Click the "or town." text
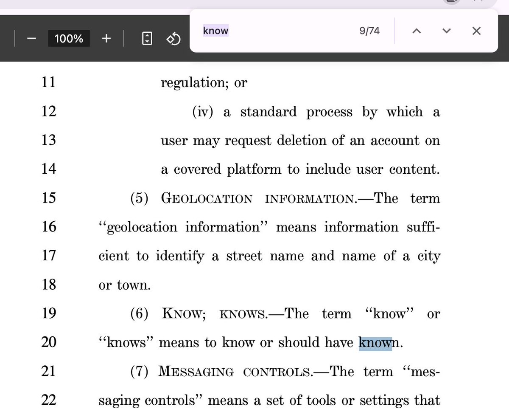Viewport: 509px width, 409px height. [125, 285]
